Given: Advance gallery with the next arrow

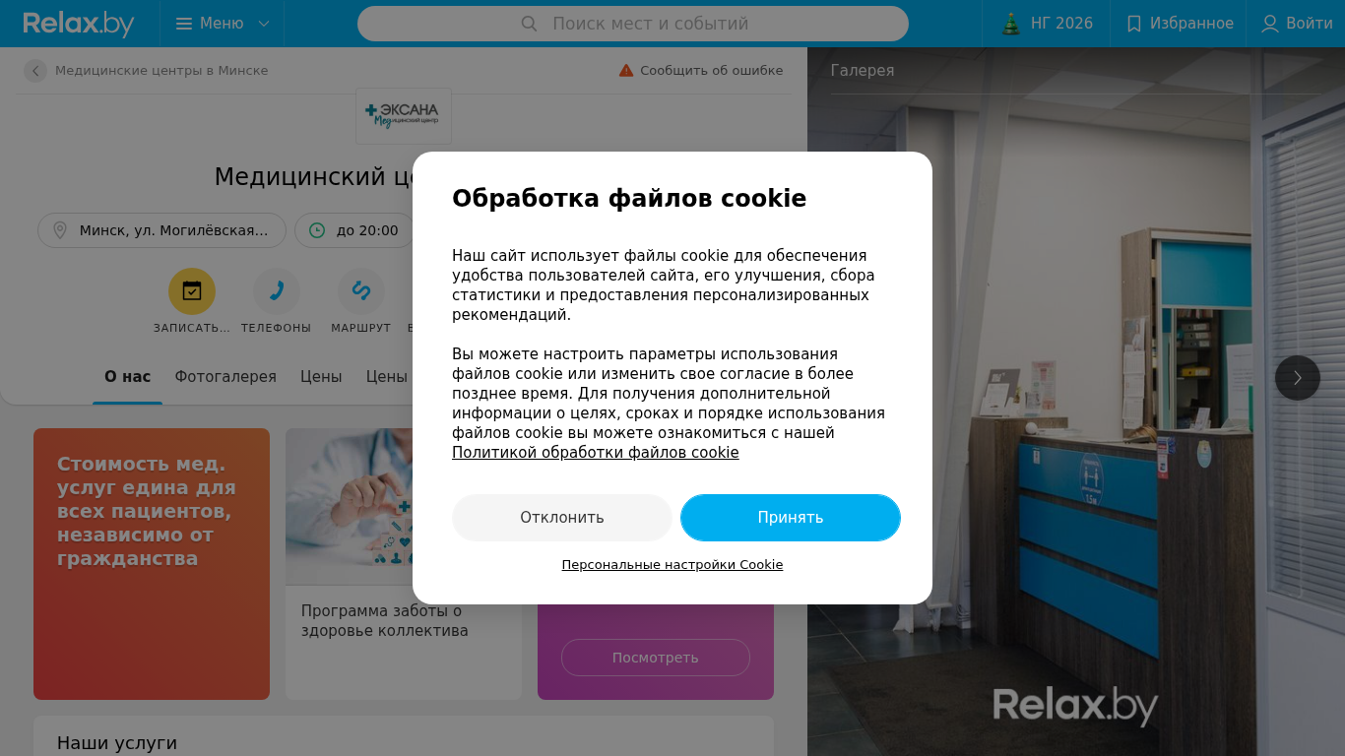Looking at the screenshot, I should tap(1298, 378).
